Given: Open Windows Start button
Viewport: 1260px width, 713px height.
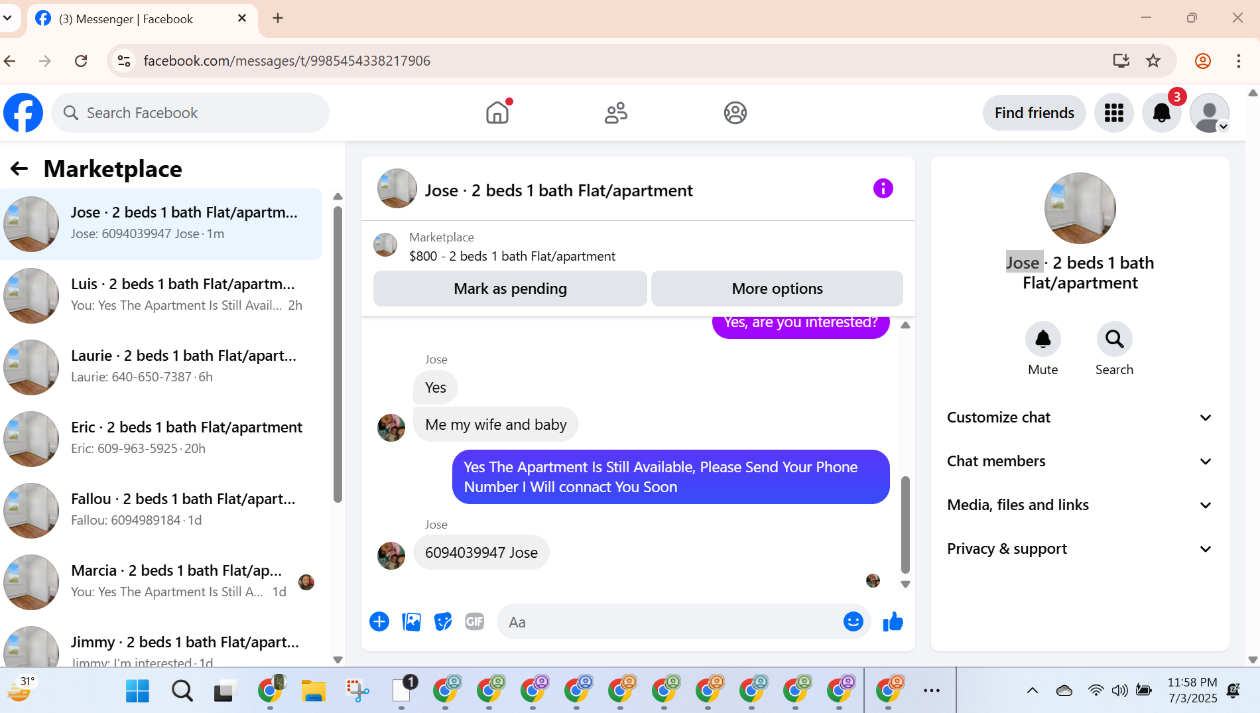Looking at the screenshot, I should click(x=137, y=691).
